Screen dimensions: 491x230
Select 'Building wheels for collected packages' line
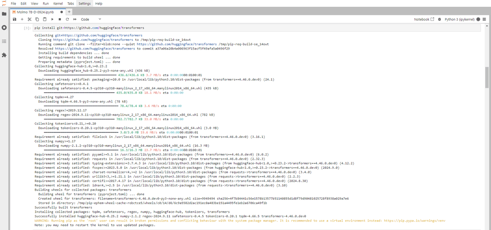83,190
